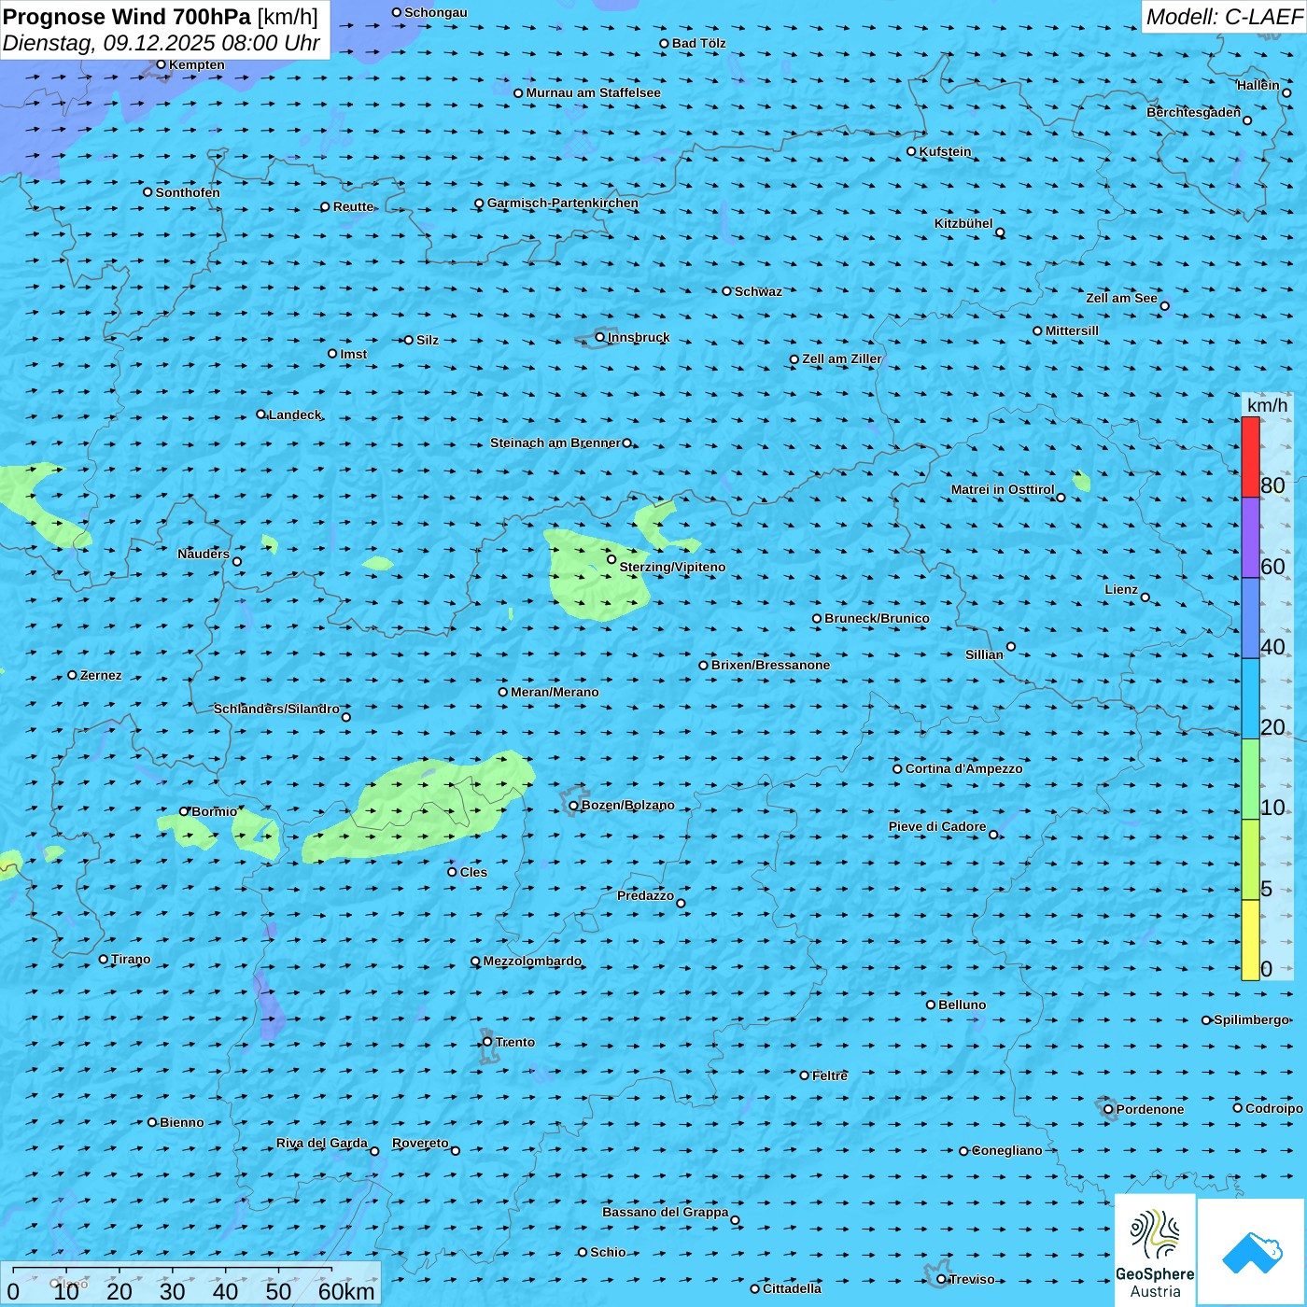The width and height of the screenshot is (1307, 1307).
Task: Click the Schwaz location label
Action: click(759, 291)
